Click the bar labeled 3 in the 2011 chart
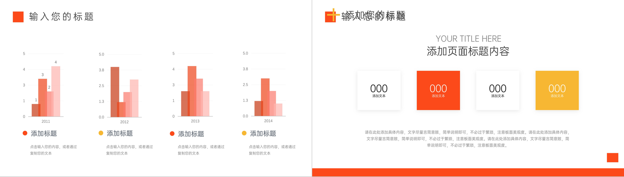624x177 pixels. pos(42,98)
